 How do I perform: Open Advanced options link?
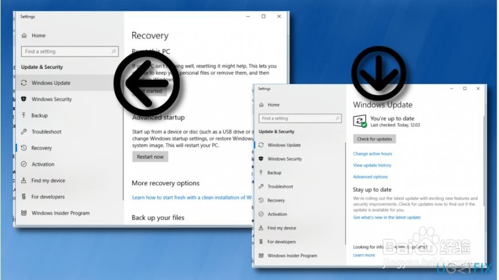coord(370,177)
